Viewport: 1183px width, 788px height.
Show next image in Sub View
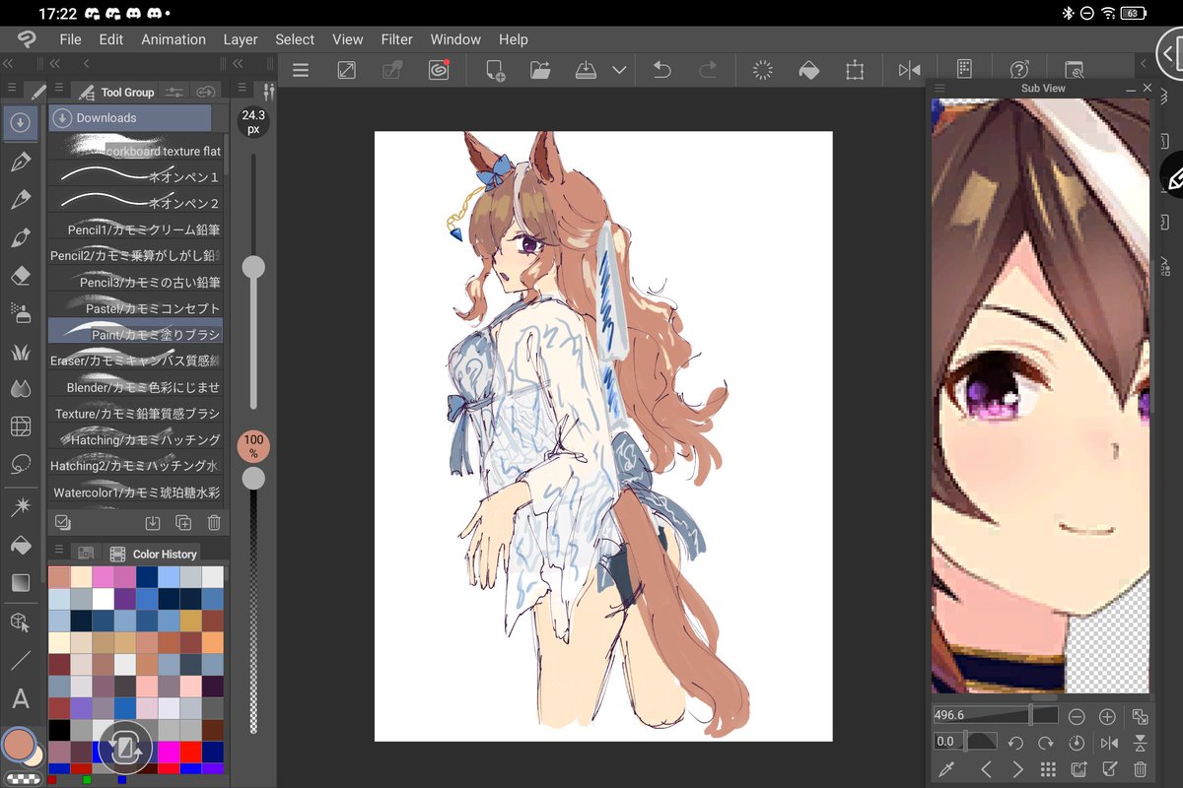(1017, 769)
